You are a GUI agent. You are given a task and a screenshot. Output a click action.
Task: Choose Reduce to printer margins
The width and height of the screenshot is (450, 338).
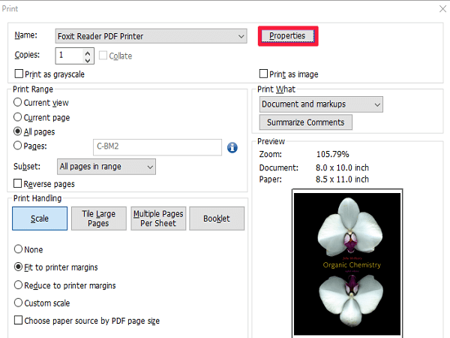click(18, 285)
